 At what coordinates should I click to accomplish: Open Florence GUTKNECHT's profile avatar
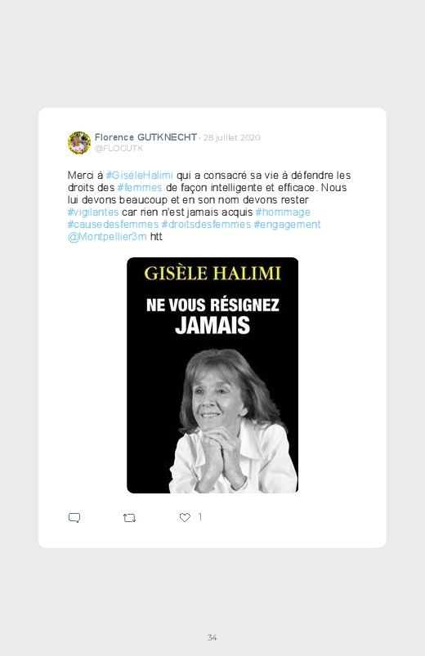pyautogui.click(x=79, y=143)
